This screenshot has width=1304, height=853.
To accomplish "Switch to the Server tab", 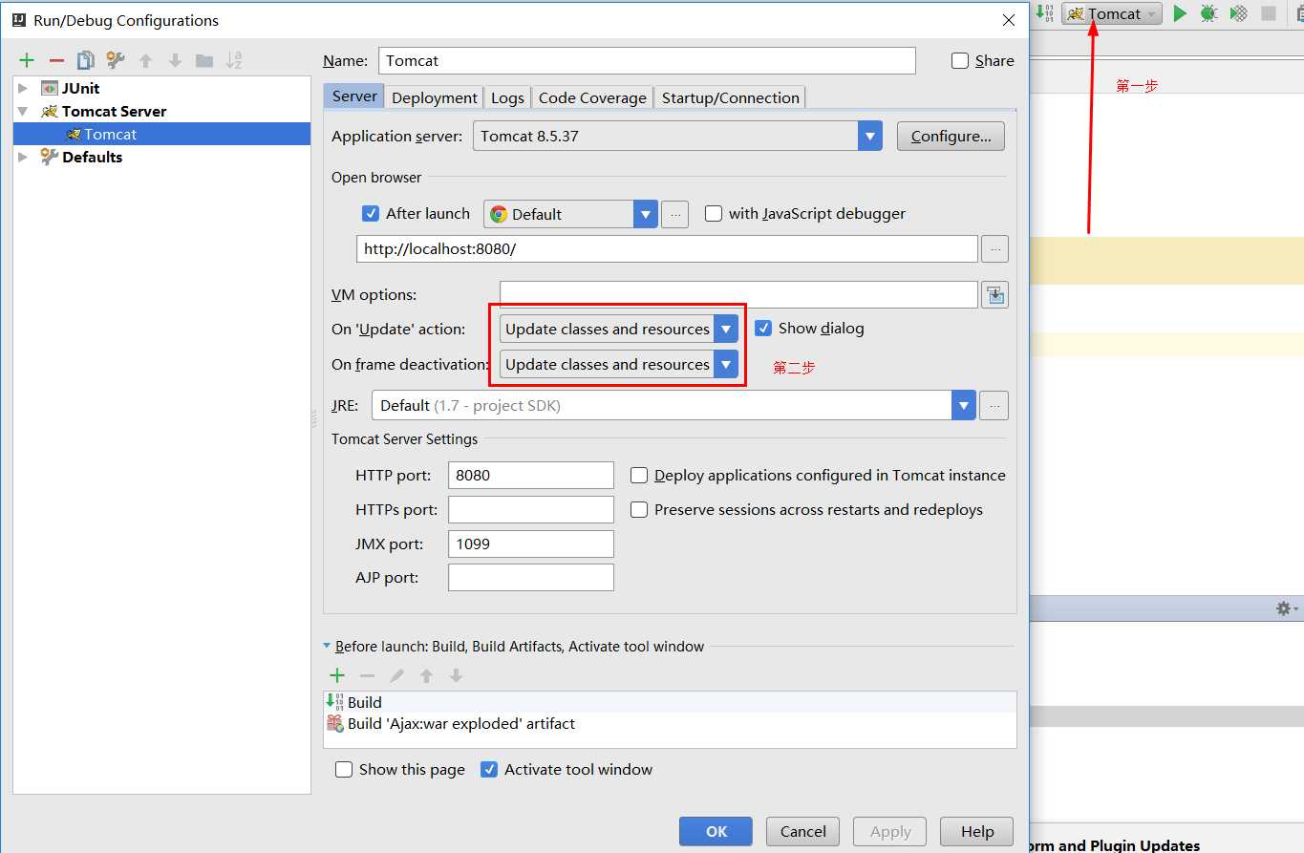I will click(354, 96).
